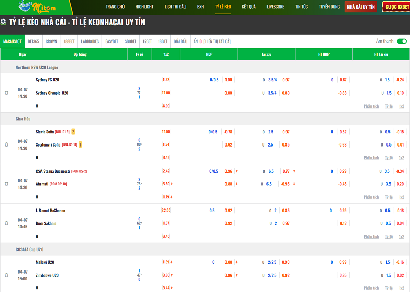The image size is (410, 292).
Task: Delete Slavia Sofia match row
Action: click(x=7, y=144)
